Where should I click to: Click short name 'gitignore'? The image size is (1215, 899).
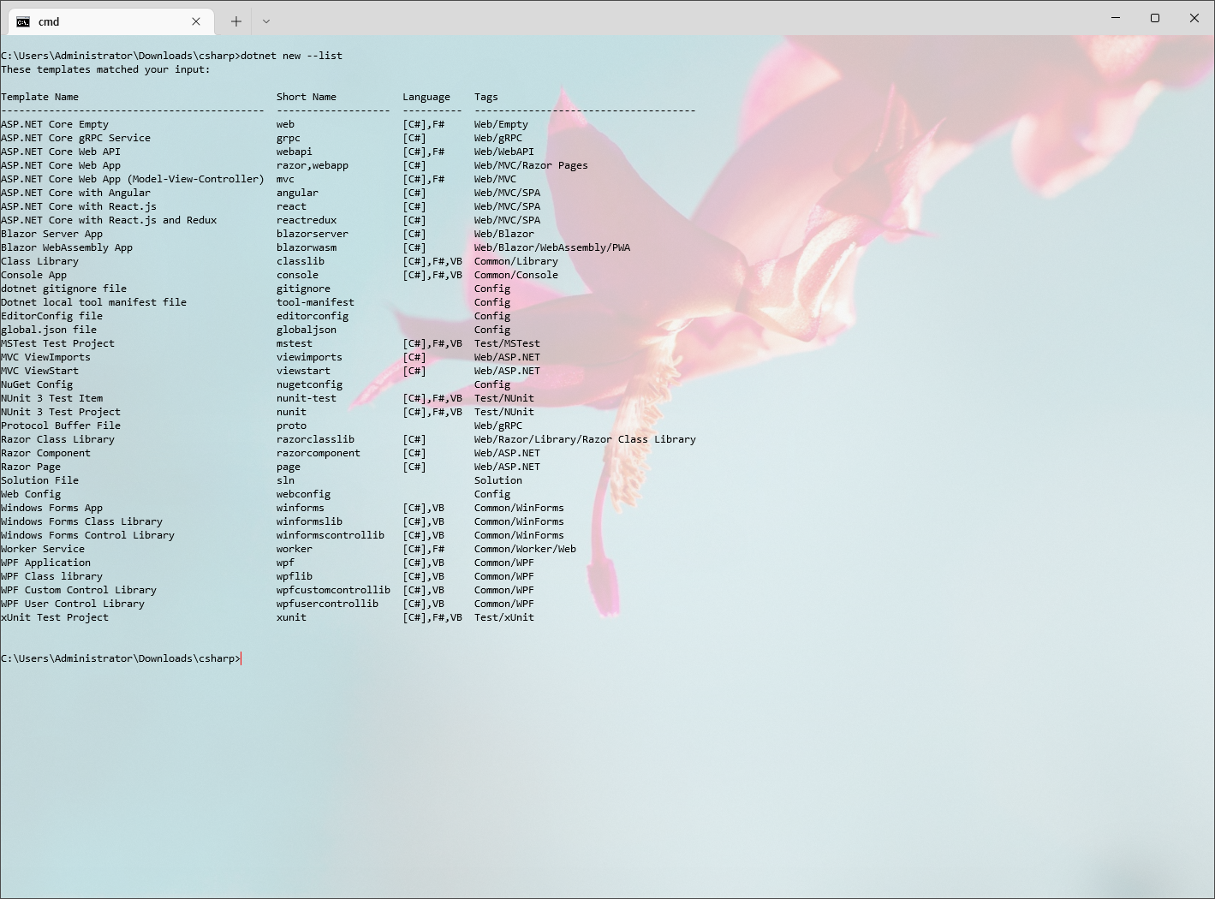tap(303, 289)
